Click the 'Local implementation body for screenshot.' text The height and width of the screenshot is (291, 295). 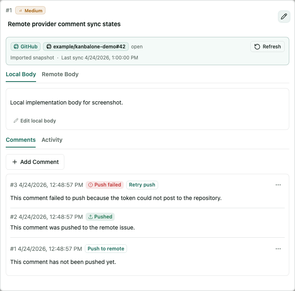66,102
